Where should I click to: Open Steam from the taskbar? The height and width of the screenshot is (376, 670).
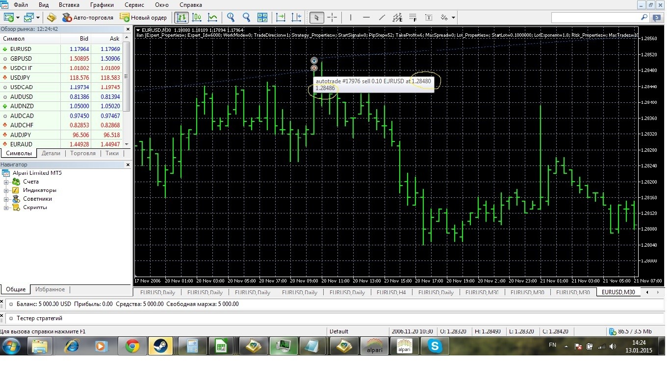(x=160, y=347)
